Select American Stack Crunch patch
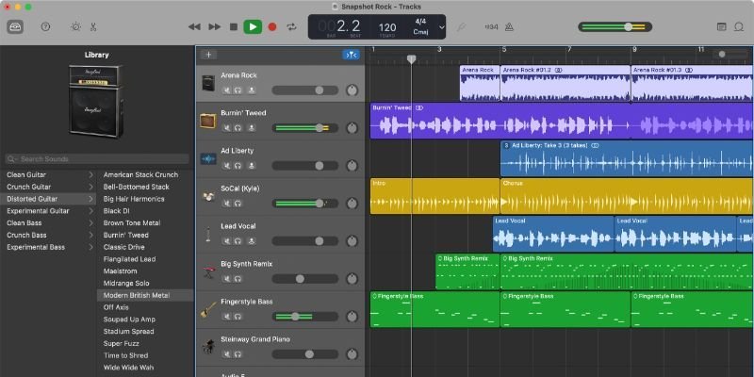This screenshot has height=377, width=754. [140, 174]
